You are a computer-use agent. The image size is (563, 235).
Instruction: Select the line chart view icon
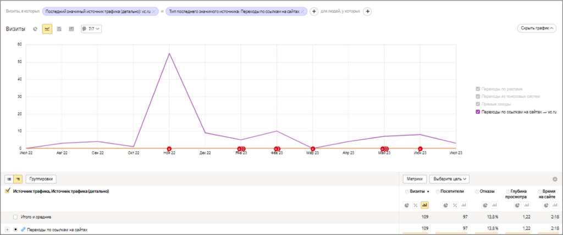tap(47, 29)
